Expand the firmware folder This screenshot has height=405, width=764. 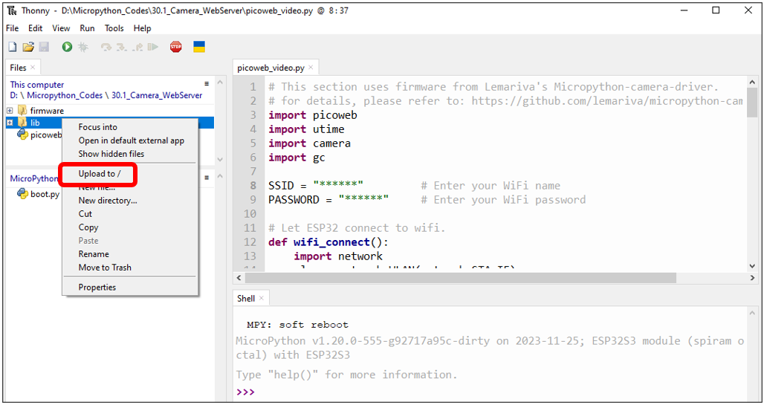click(x=10, y=111)
